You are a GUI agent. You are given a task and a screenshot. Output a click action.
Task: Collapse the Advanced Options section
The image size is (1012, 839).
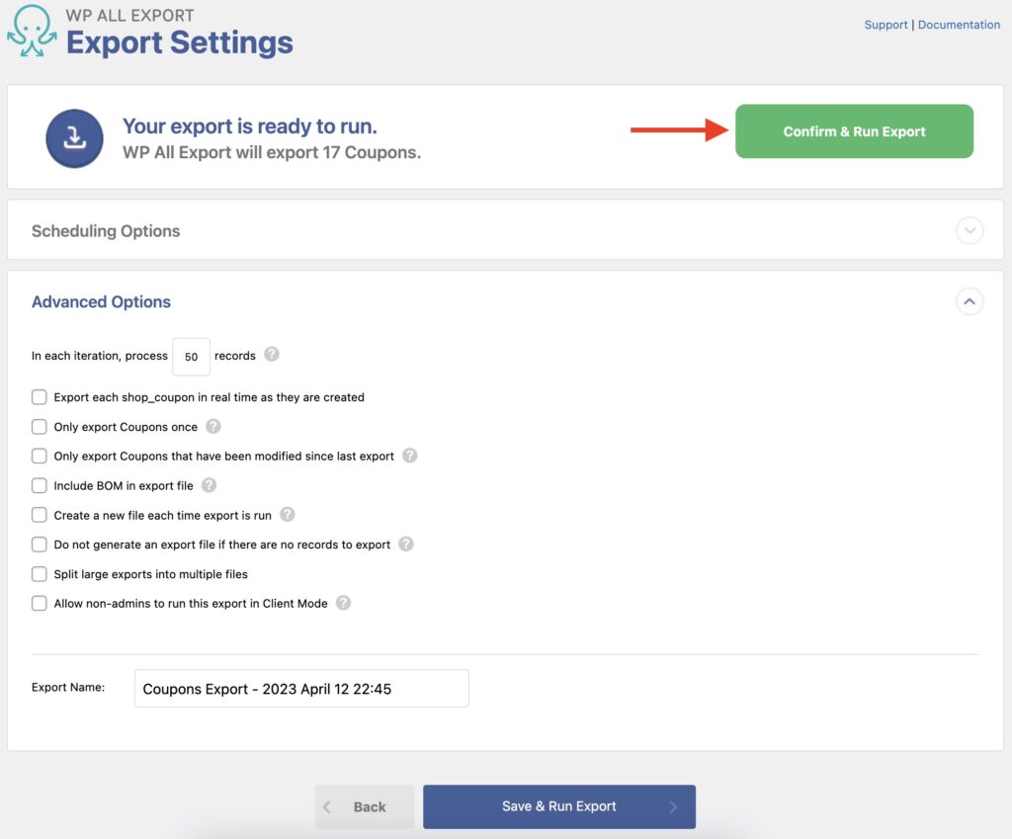[970, 301]
